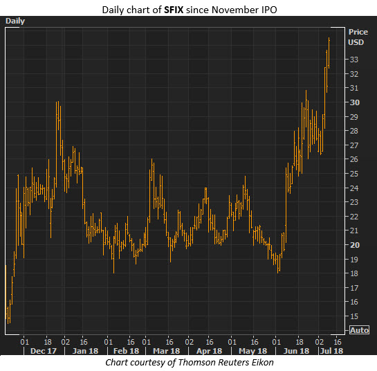Click the Mar 18 month label

coord(167,351)
